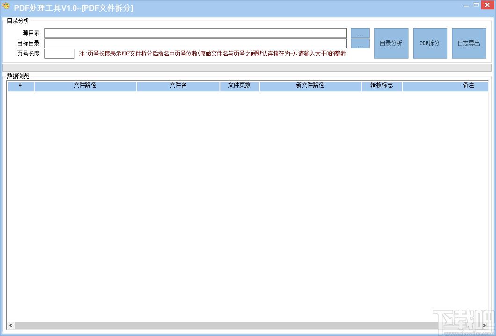Click the 目标目录 label

(x=29, y=44)
